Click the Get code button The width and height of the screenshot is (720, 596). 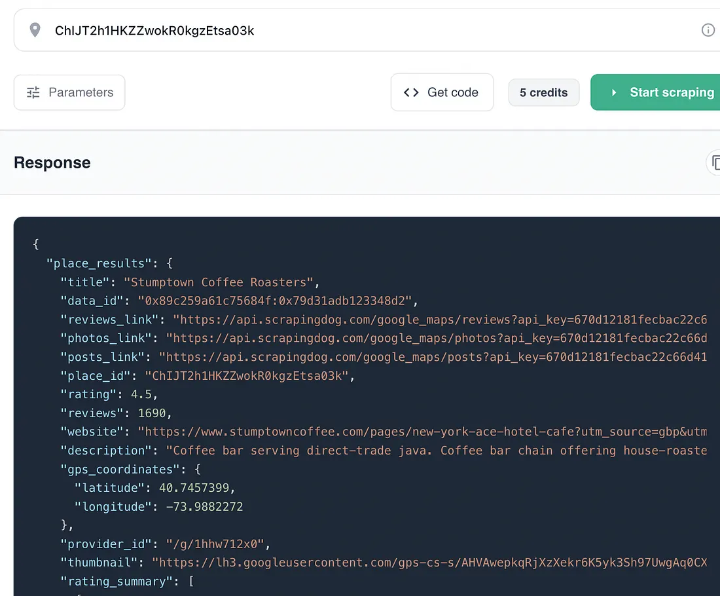[442, 92]
